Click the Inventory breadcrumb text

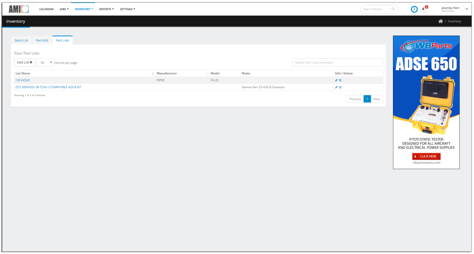tap(455, 21)
